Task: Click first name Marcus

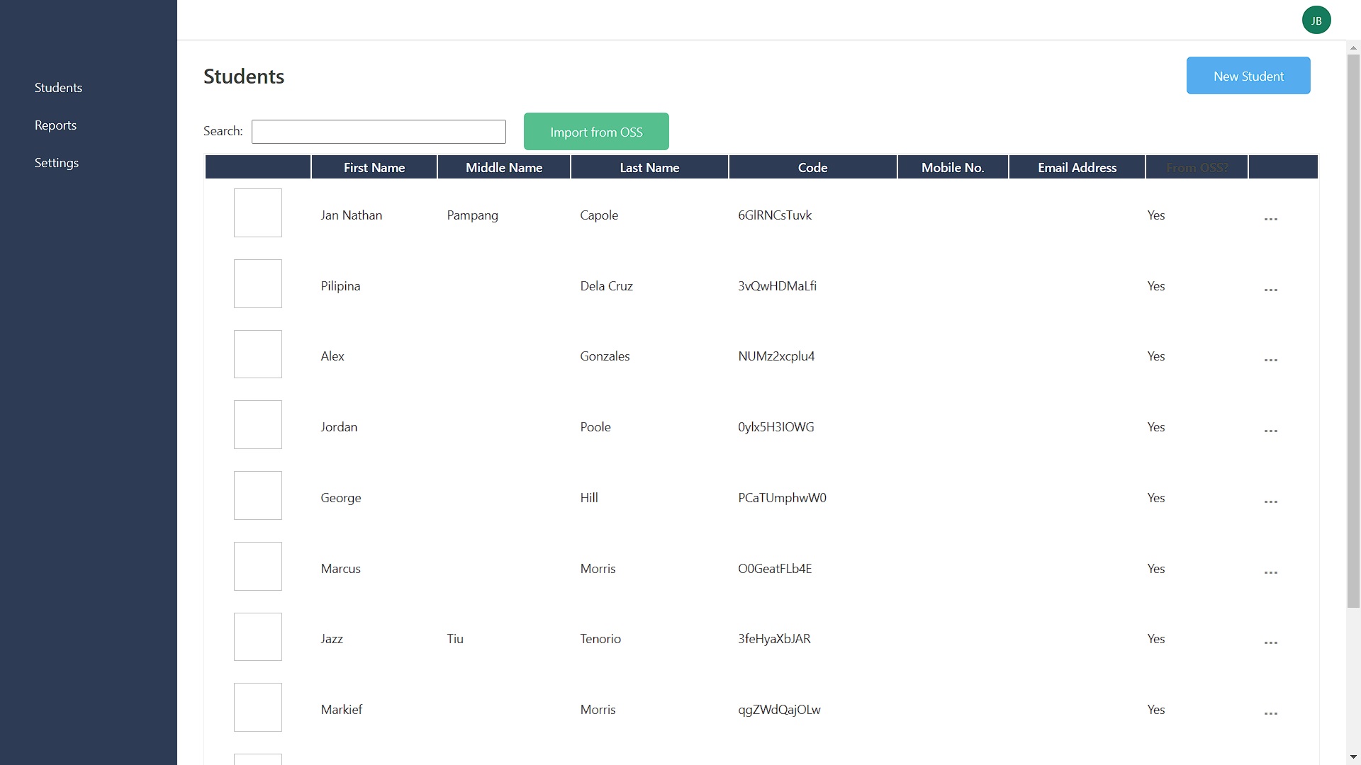Action: tap(340, 569)
